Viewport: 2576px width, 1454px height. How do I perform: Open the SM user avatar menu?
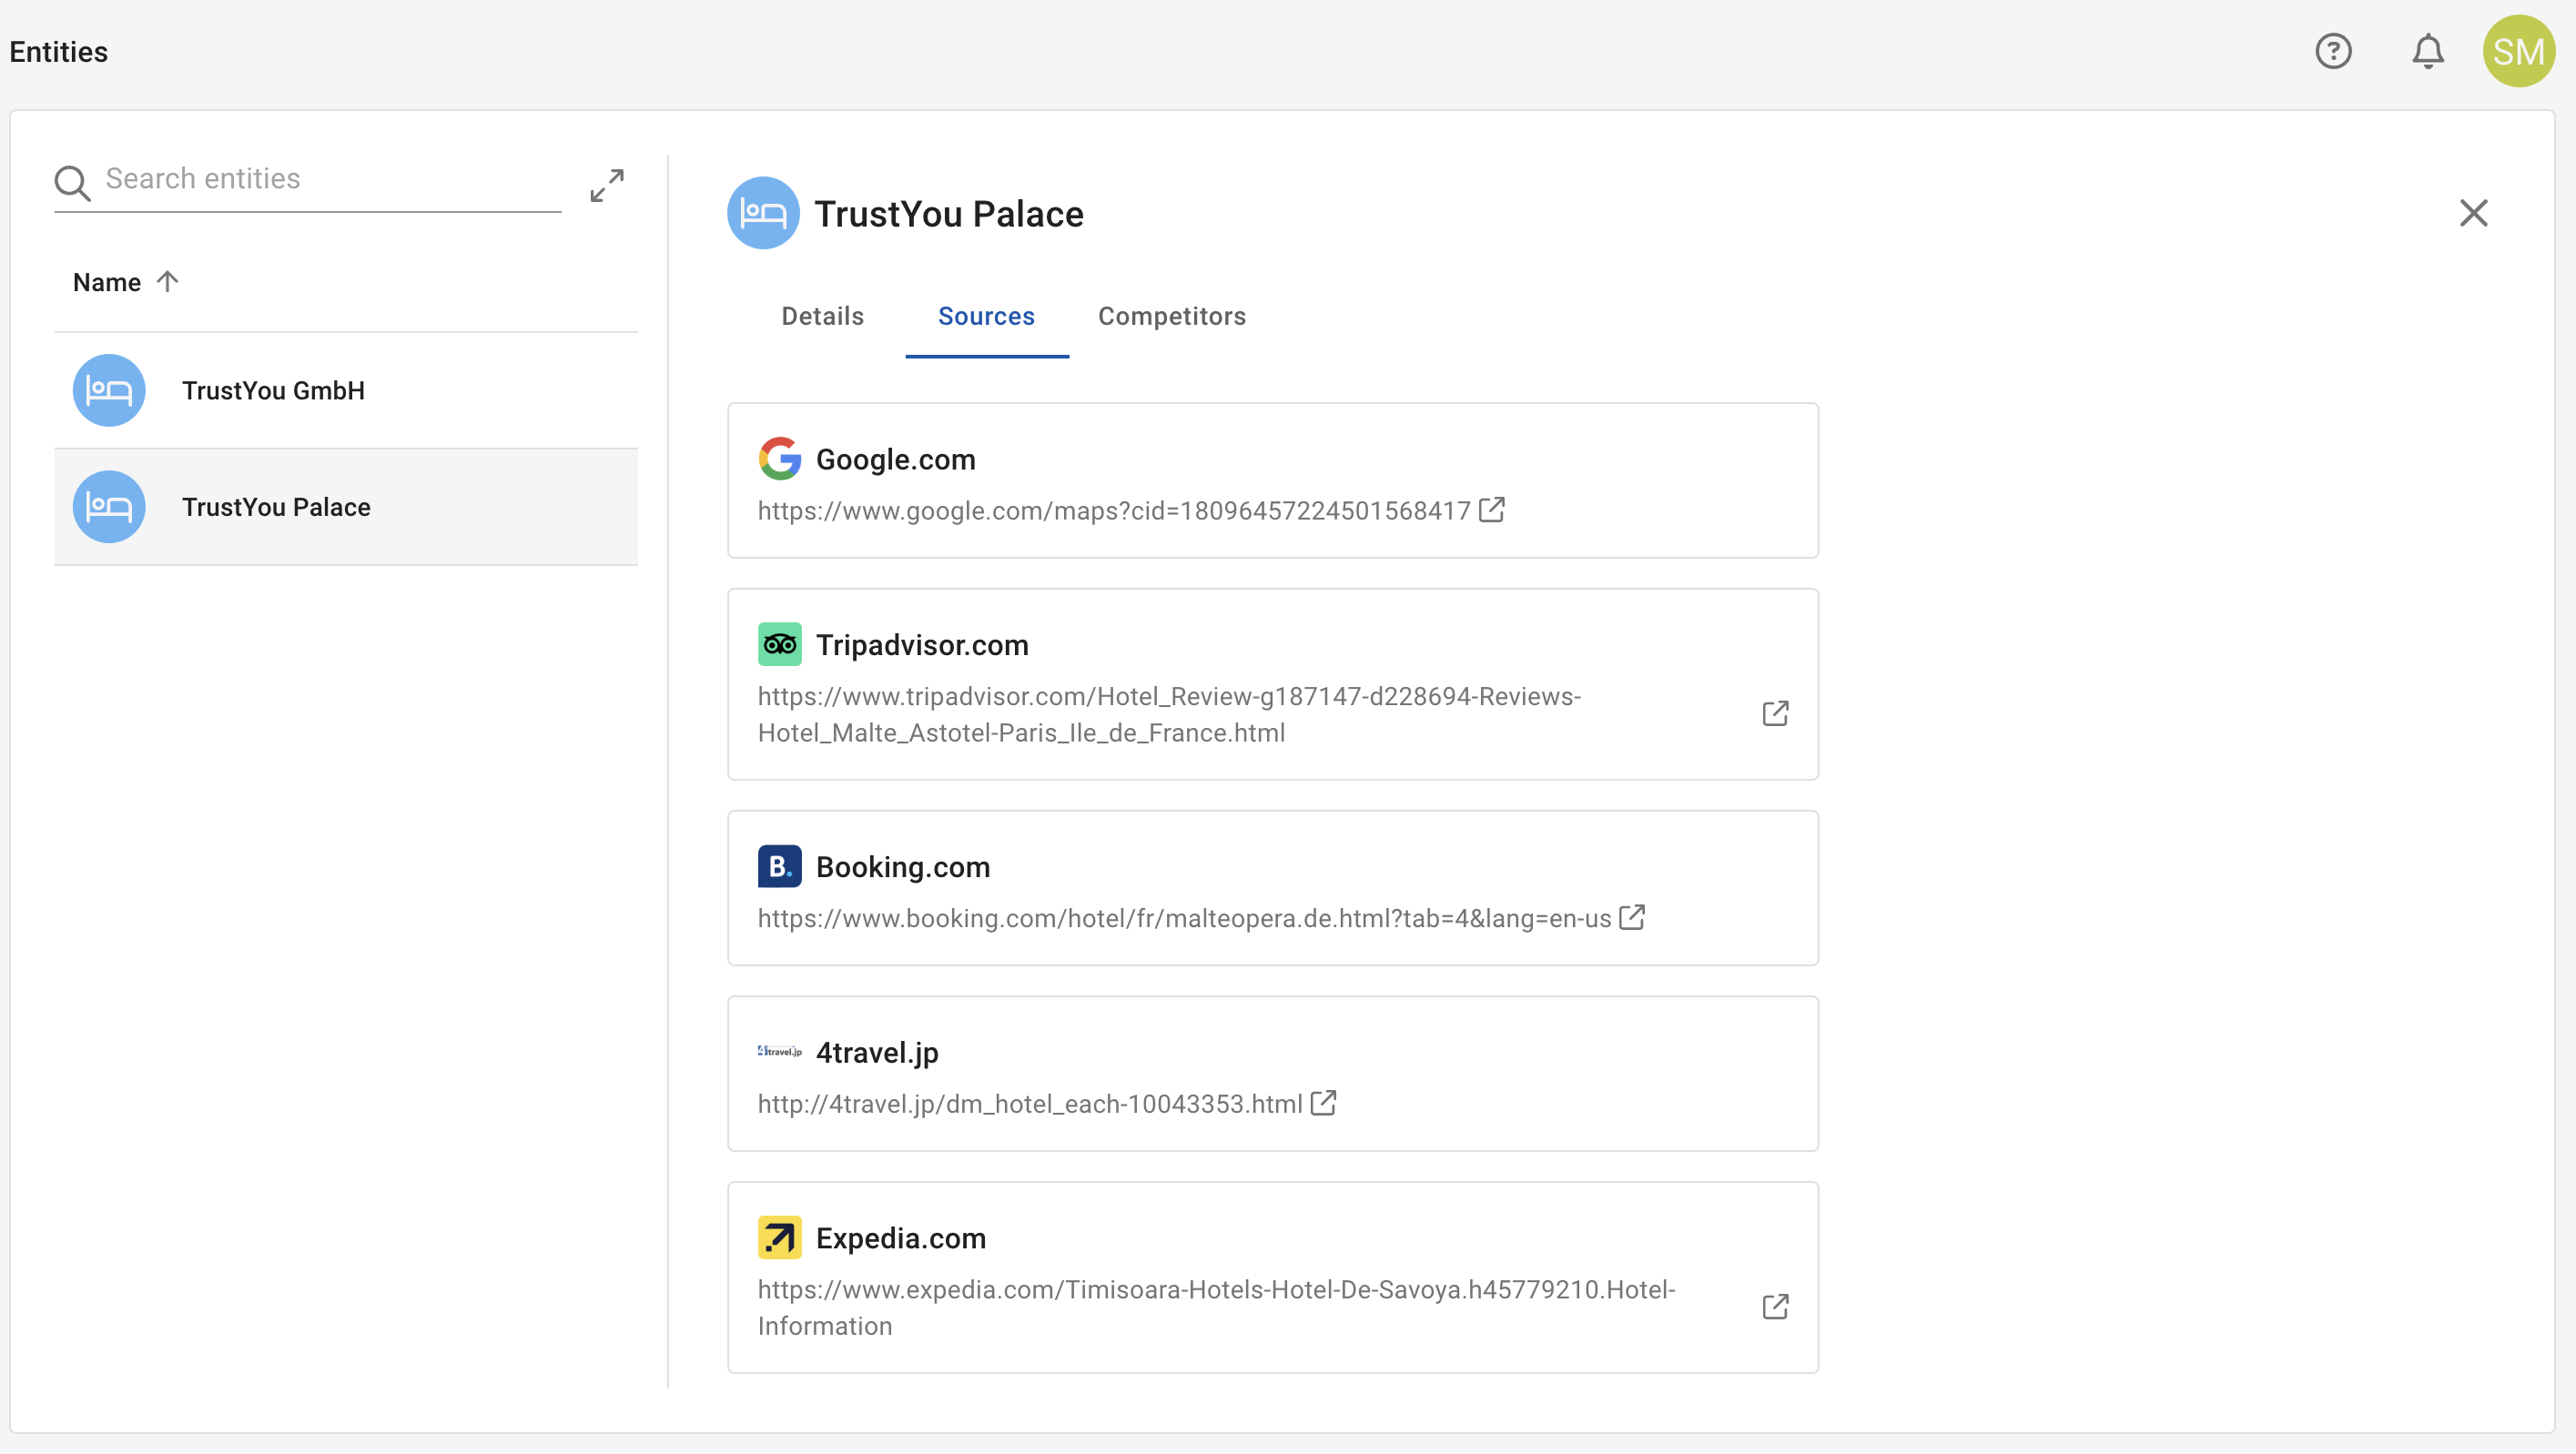[x=2518, y=51]
